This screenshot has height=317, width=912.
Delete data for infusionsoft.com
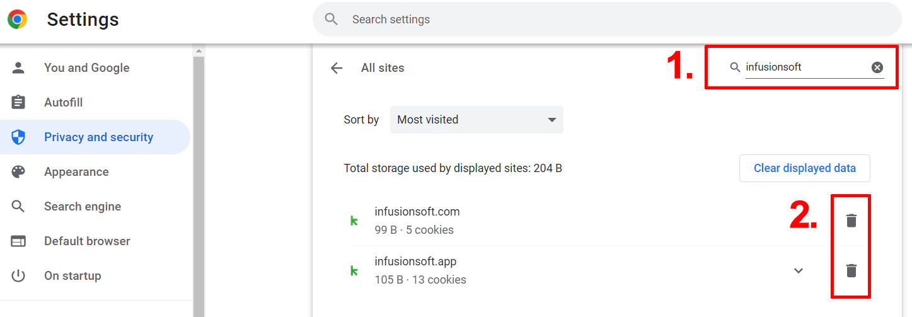(x=851, y=221)
